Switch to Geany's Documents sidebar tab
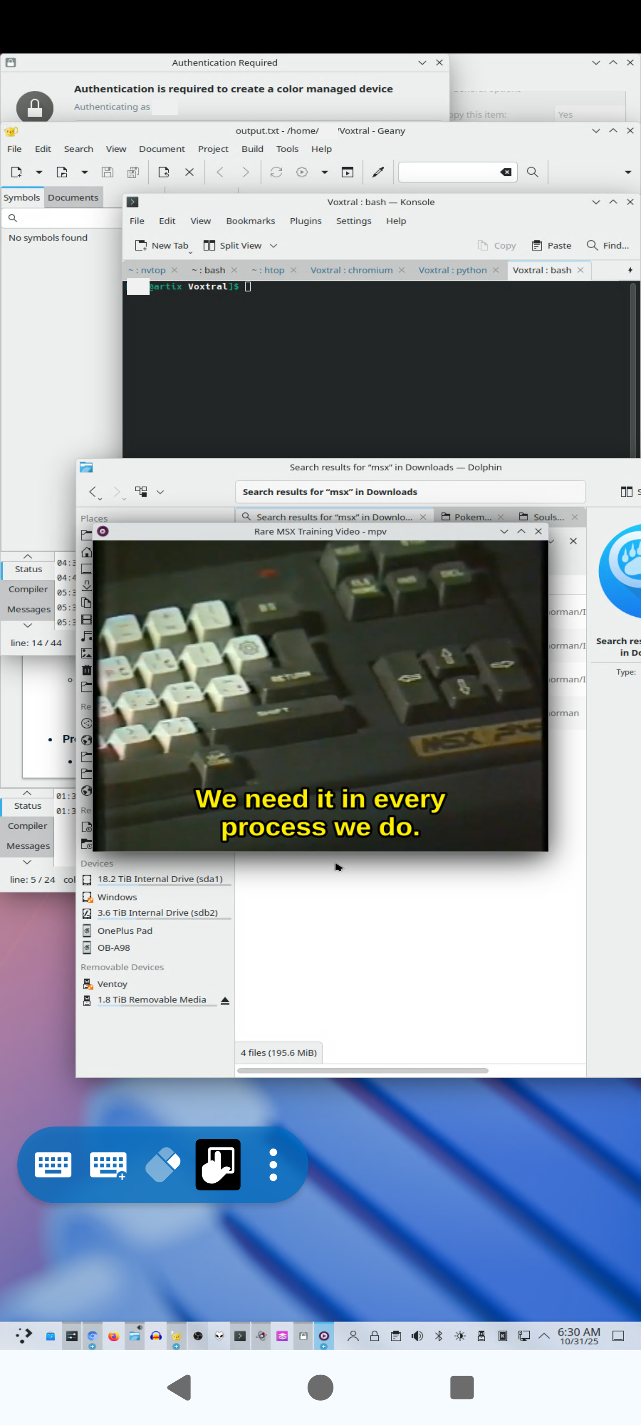This screenshot has width=641, height=1425. pos(73,197)
